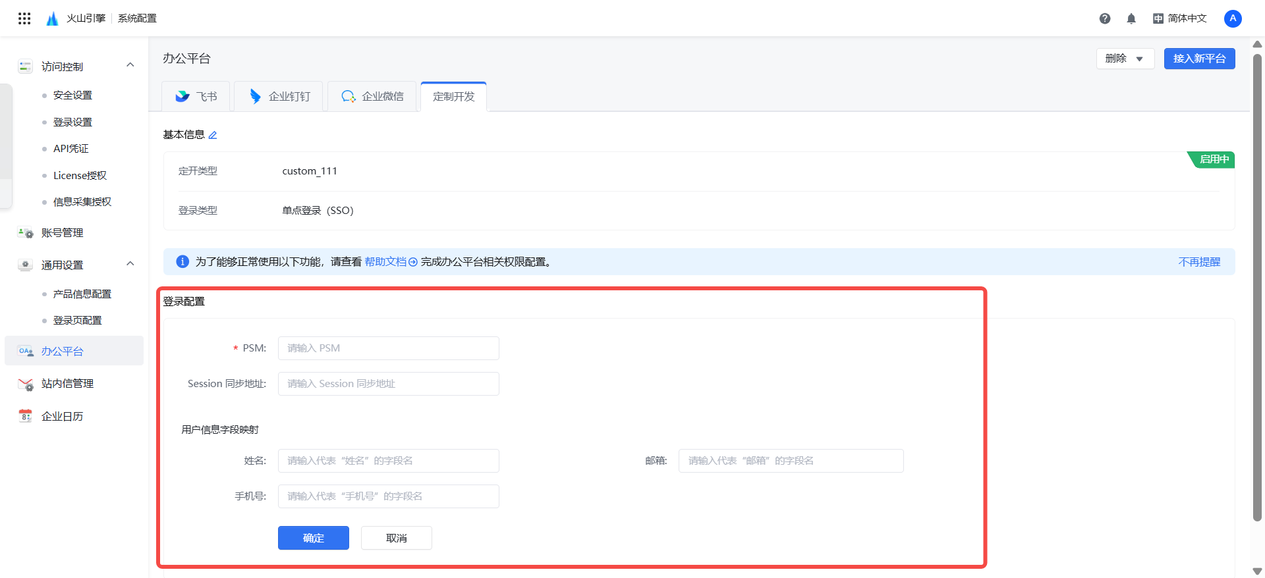Open the help question mark icon
Viewport: 1265px width, 578px height.
pos(1105,18)
